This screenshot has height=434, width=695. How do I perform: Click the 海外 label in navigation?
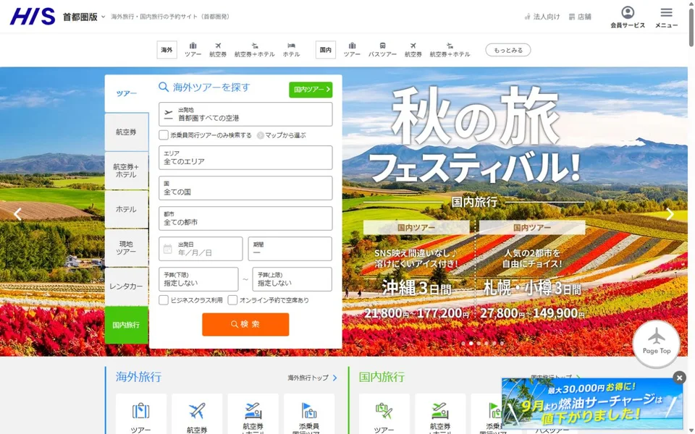pos(167,50)
